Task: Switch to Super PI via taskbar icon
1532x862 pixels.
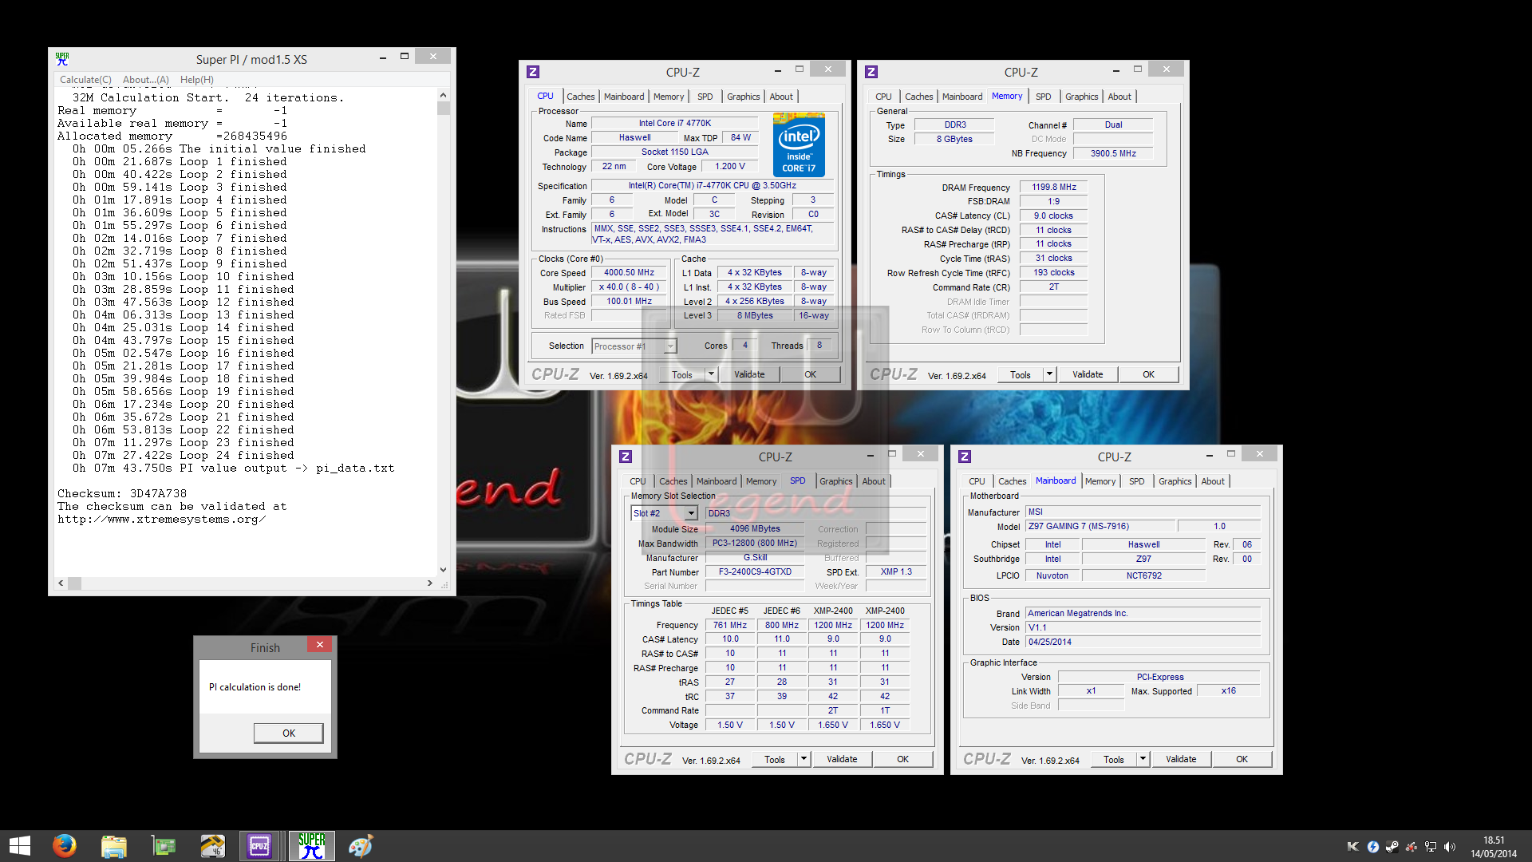Action: pos(311,846)
